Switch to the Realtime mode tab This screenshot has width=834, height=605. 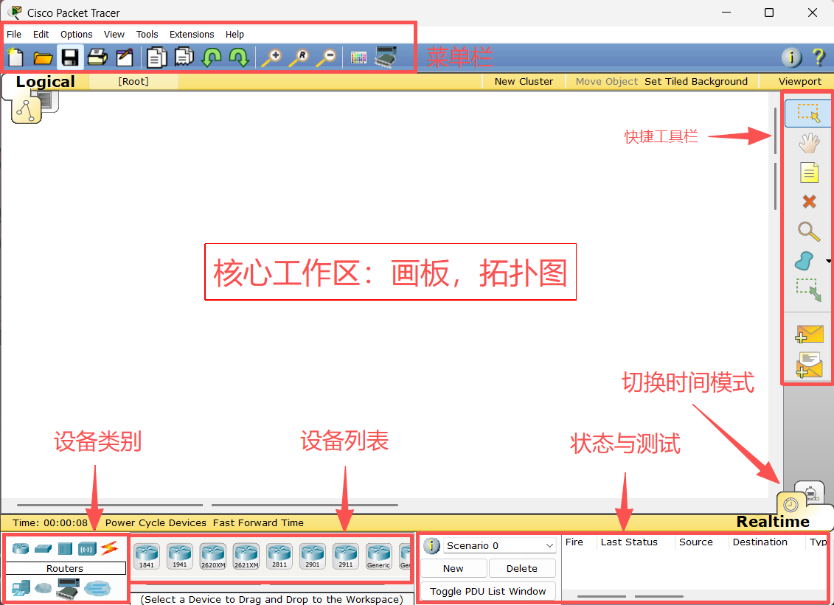(x=773, y=522)
